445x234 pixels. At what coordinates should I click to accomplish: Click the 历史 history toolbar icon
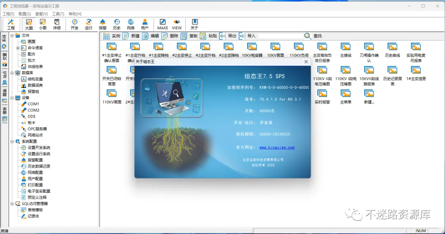point(117,24)
